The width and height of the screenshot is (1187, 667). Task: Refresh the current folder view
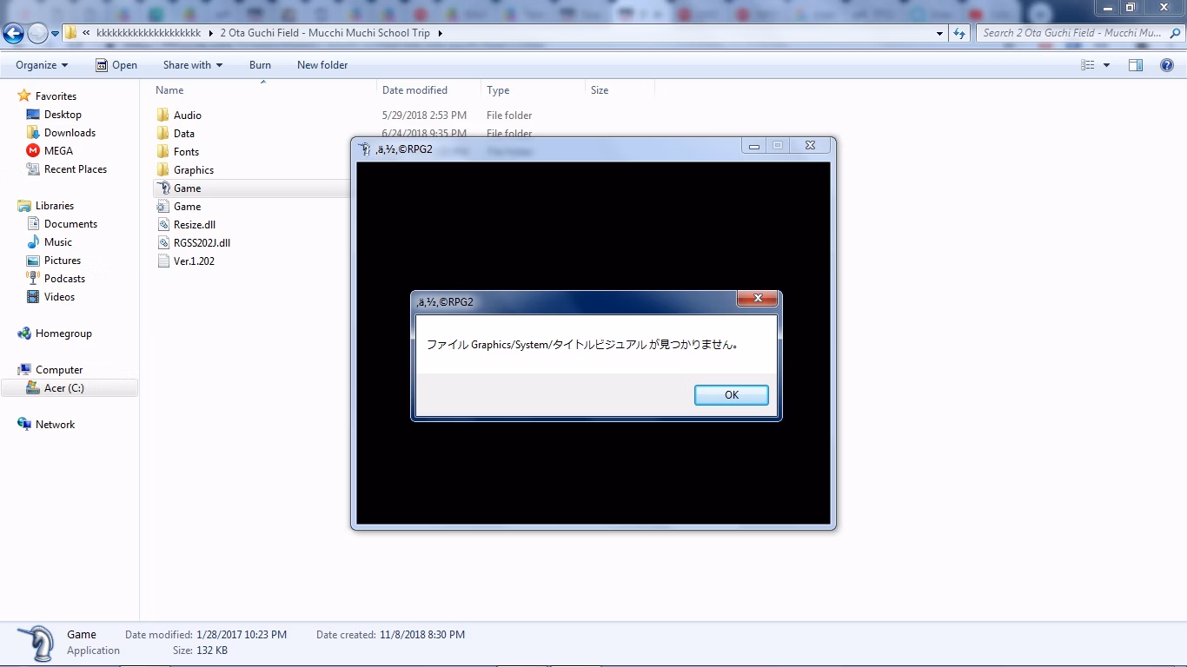click(x=959, y=34)
